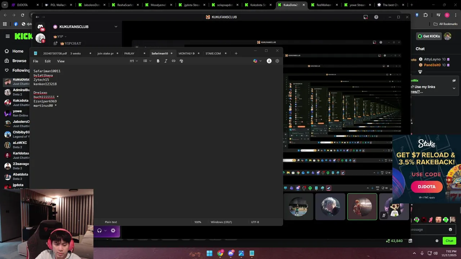Open Notepad from Windows taskbar
Image resolution: width=461 pixels, height=259 pixels.
(252, 253)
